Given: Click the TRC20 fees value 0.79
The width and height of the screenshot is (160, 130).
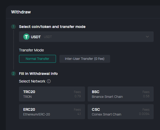Looking at the screenshot, I should coord(78,96).
